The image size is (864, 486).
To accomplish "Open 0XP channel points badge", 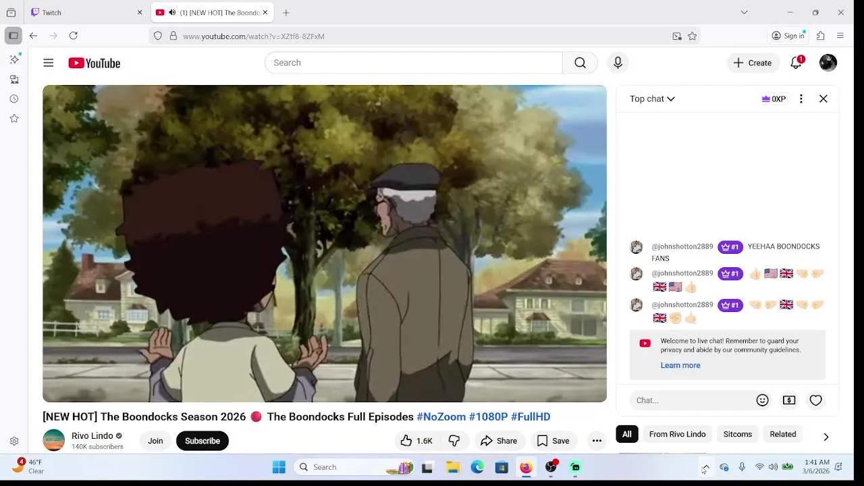I will pos(774,99).
